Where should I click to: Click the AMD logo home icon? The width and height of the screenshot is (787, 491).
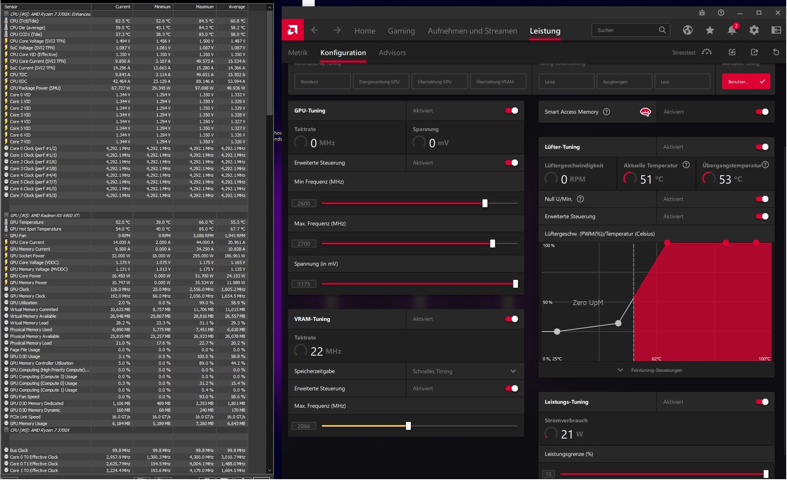pos(293,30)
